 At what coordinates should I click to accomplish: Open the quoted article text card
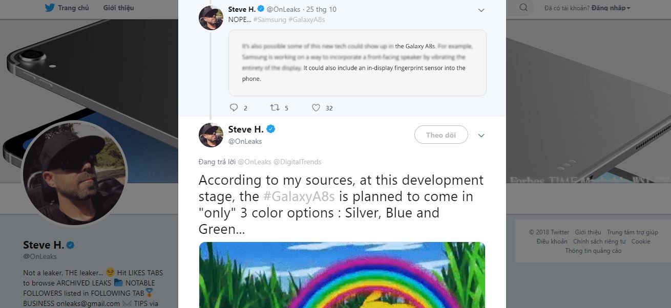point(357,63)
